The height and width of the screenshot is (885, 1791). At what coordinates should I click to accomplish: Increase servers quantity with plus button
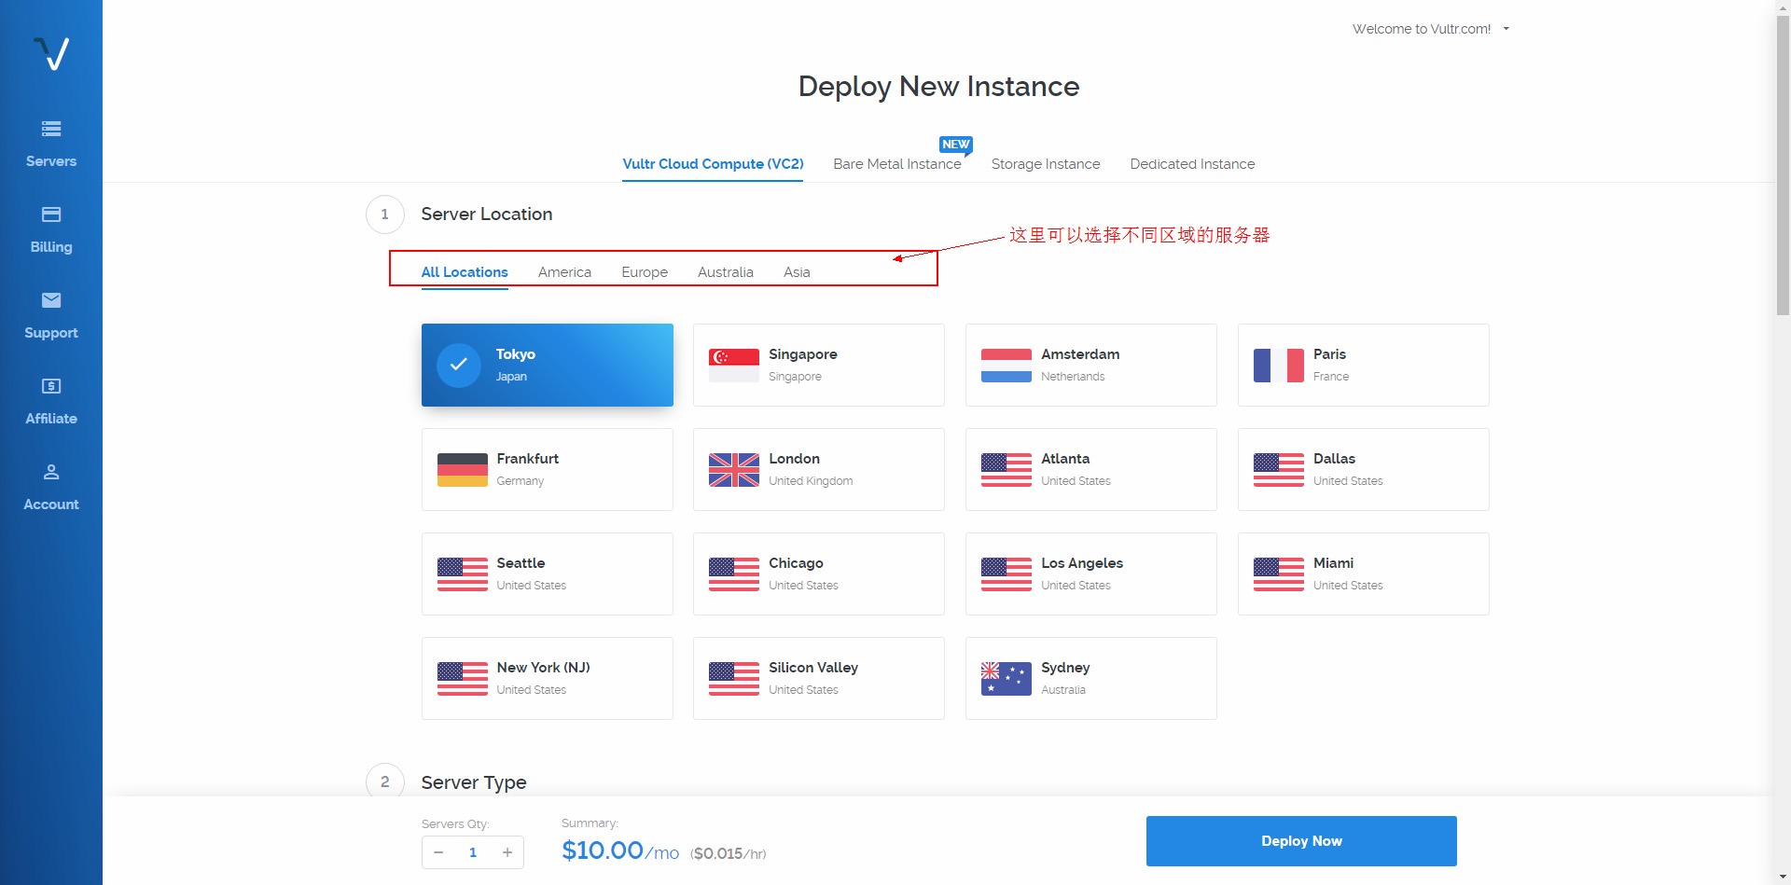click(x=507, y=852)
